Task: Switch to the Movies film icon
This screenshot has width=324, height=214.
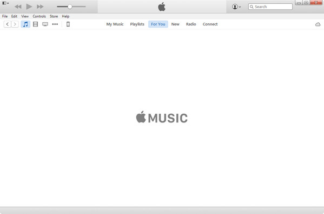Action: [x=35, y=24]
